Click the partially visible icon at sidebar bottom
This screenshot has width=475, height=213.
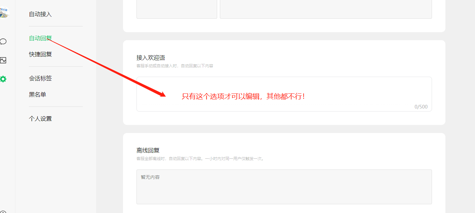pyautogui.click(x=3, y=212)
